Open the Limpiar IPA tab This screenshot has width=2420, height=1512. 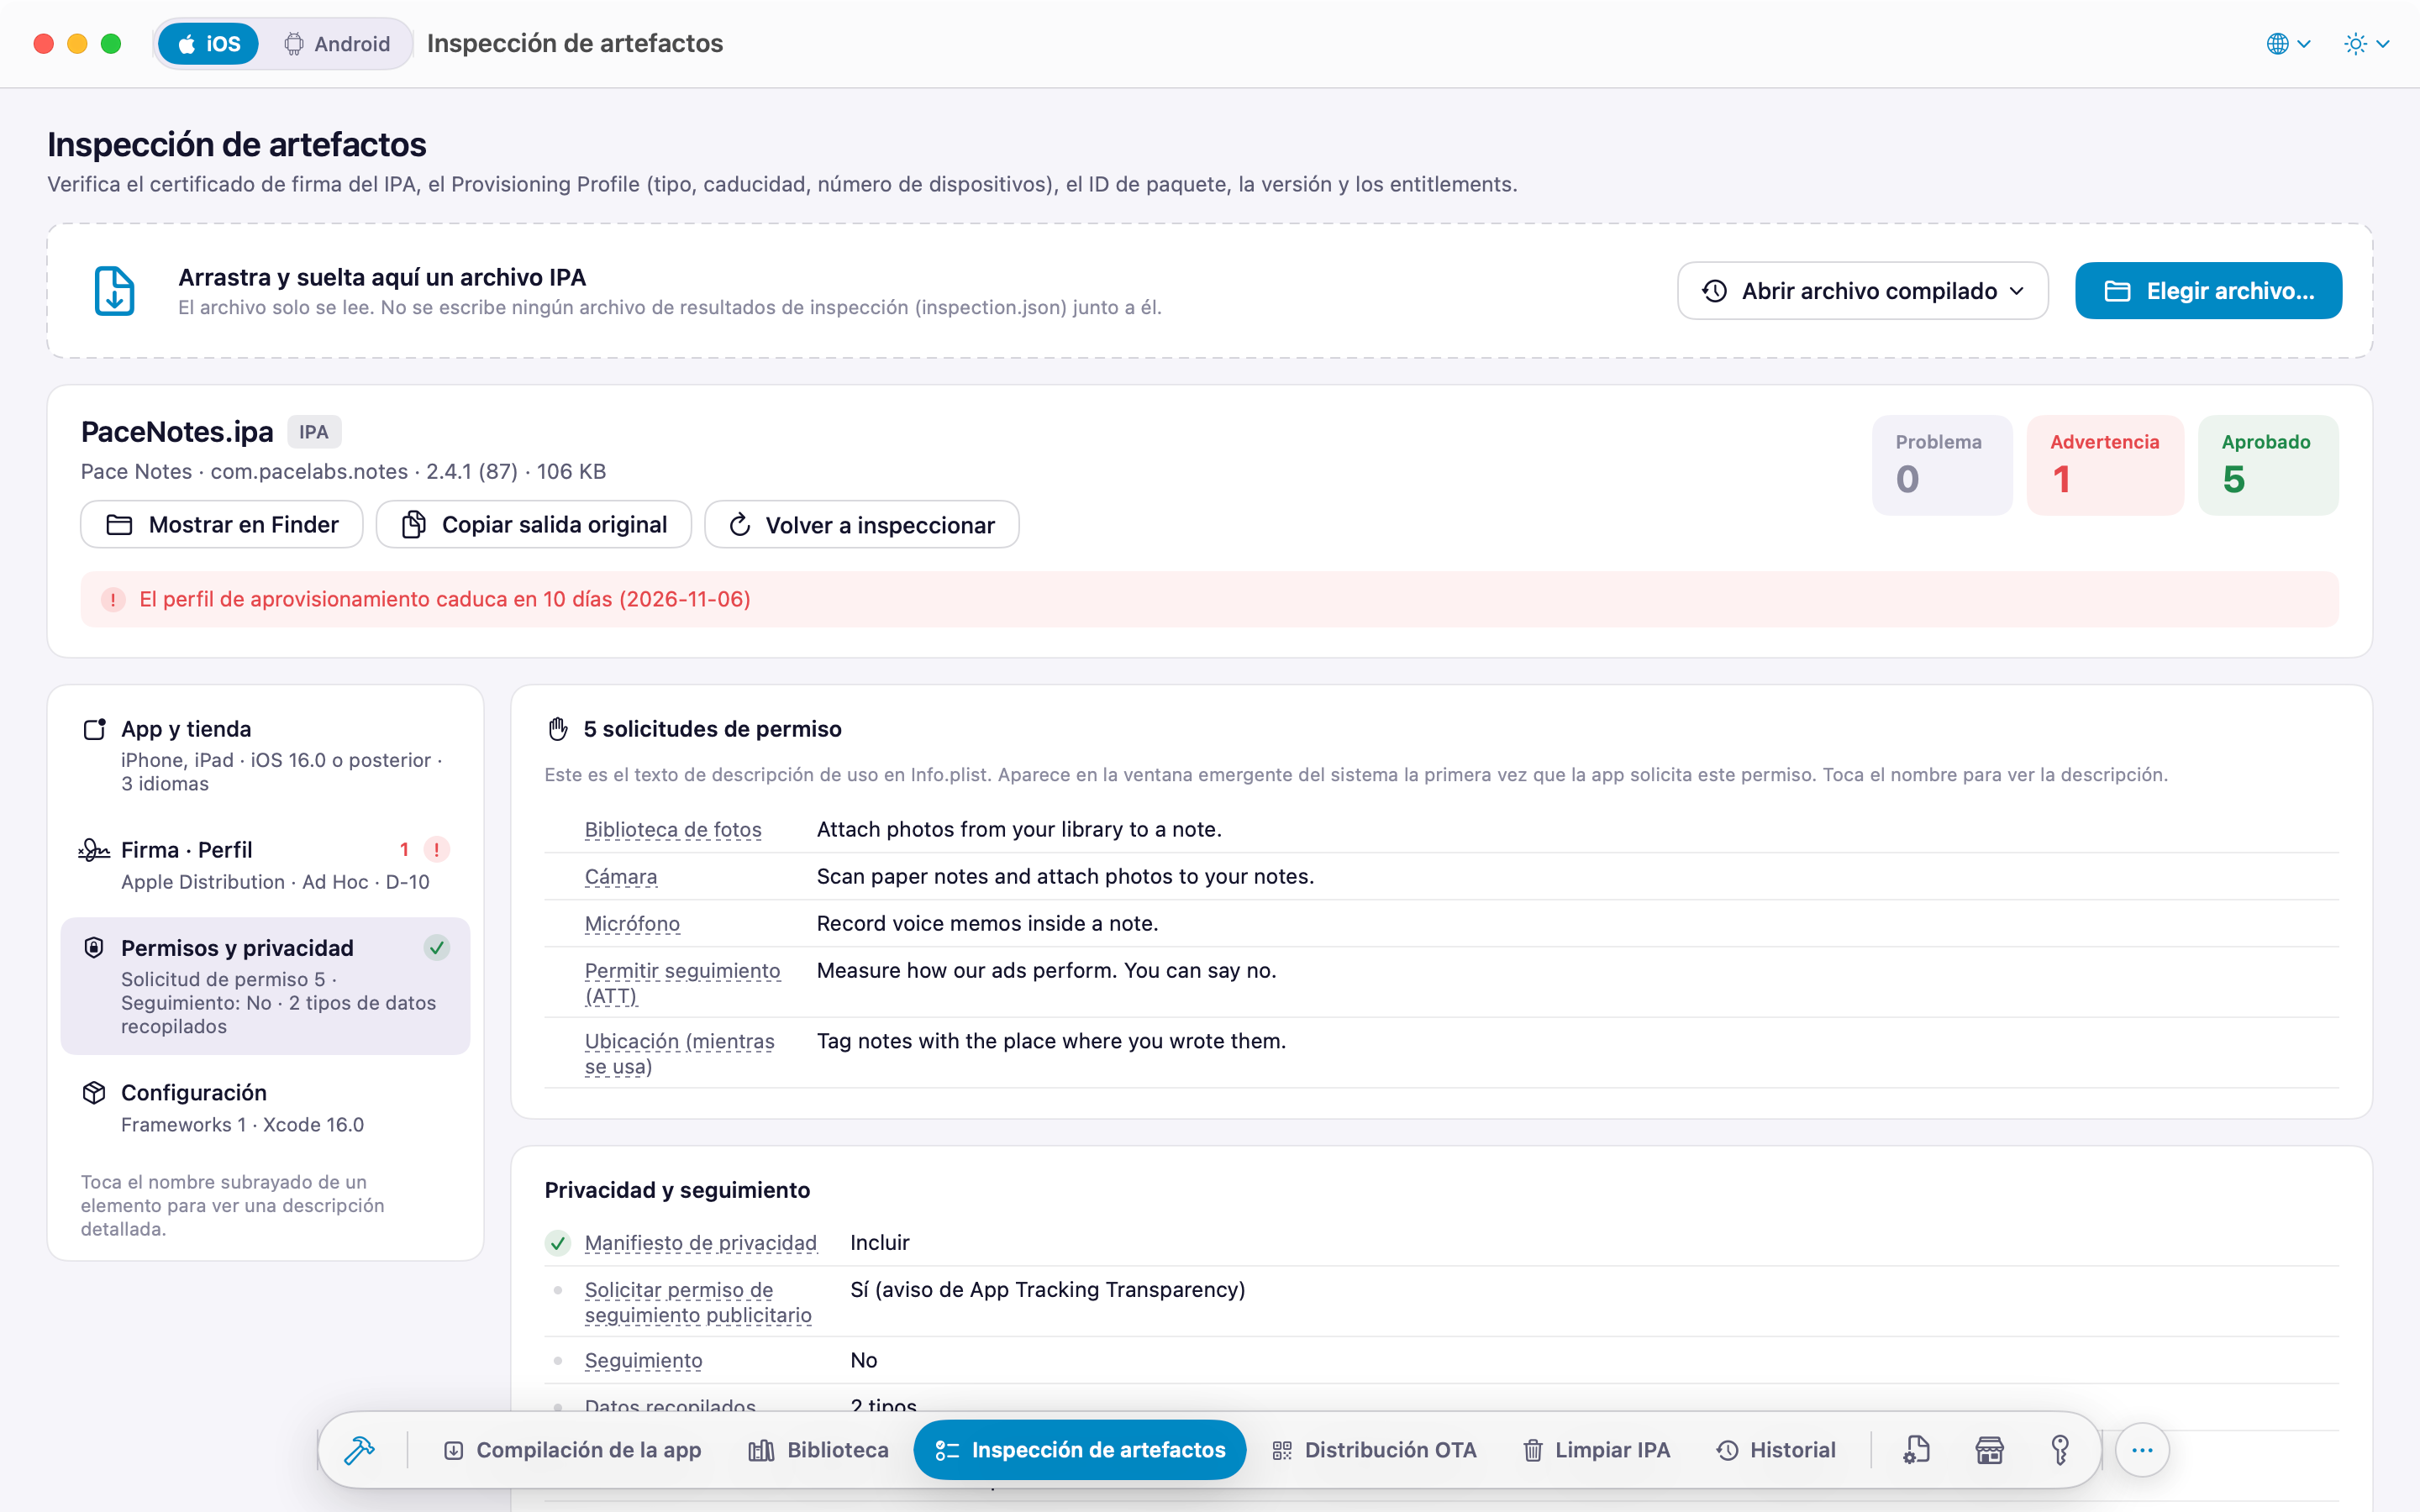(x=1596, y=1449)
